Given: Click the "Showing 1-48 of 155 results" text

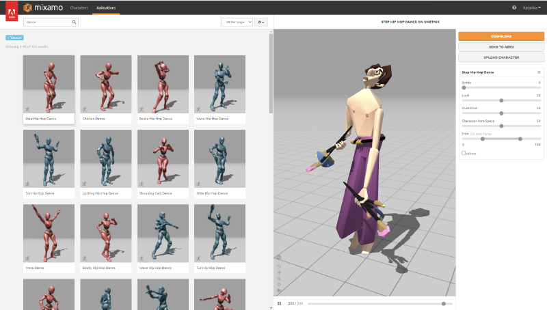Looking at the screenshot, I should [x=27, y=46].
